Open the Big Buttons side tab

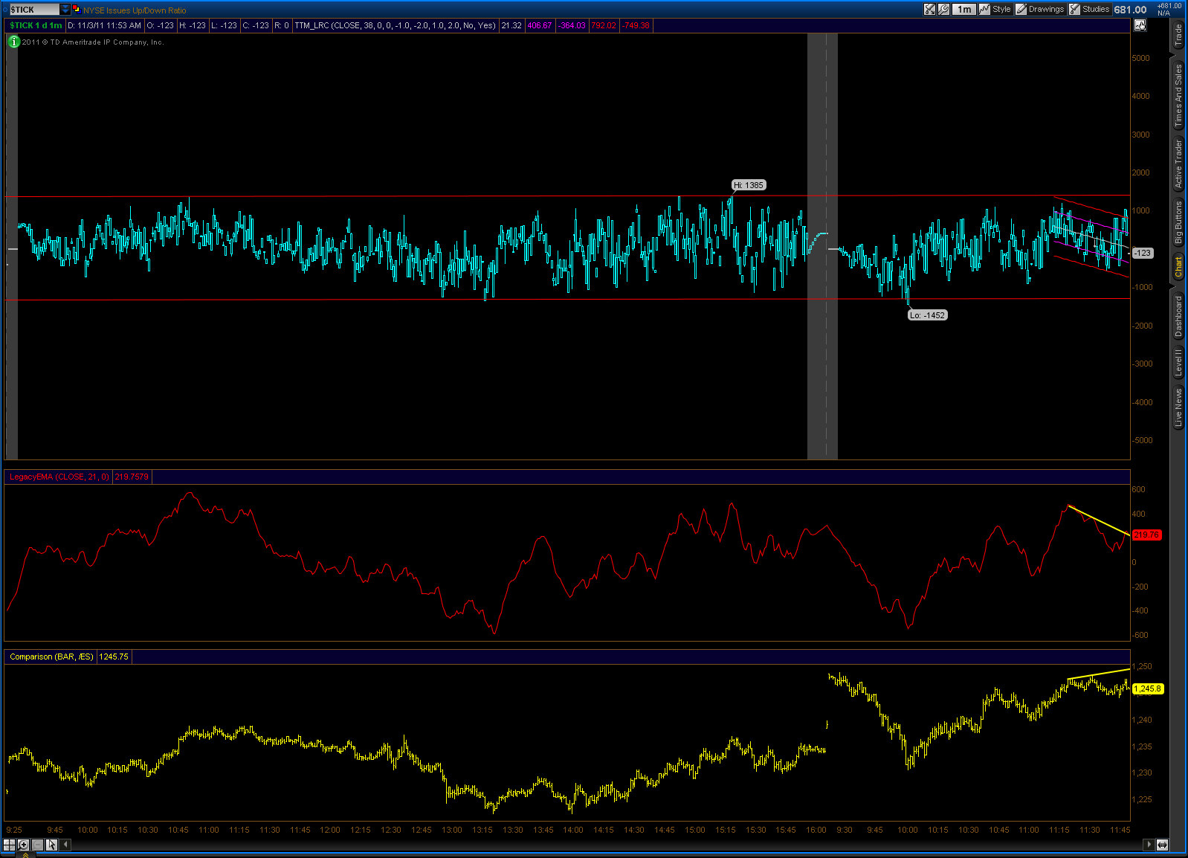point(1178,222)
